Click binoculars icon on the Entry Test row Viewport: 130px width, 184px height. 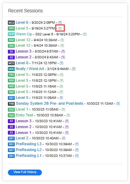68,115
